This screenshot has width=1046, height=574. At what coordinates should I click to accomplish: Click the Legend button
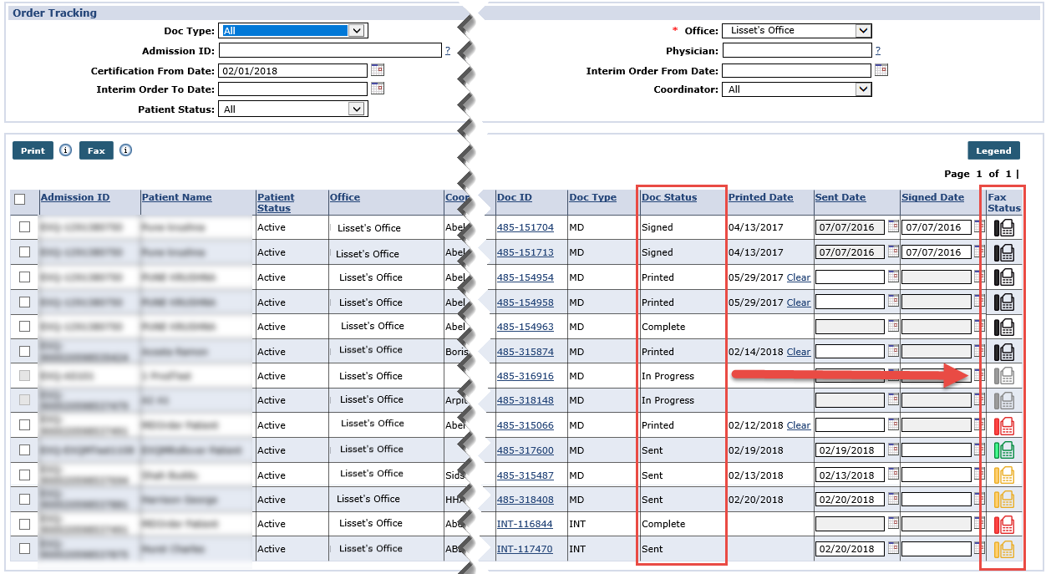point(993,150)
